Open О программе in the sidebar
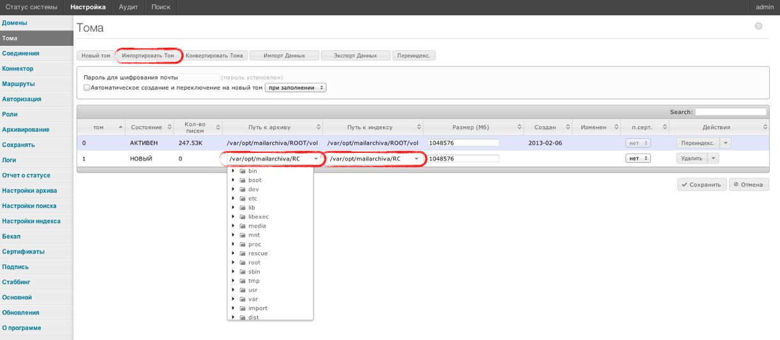 click(x=36, y=328)
